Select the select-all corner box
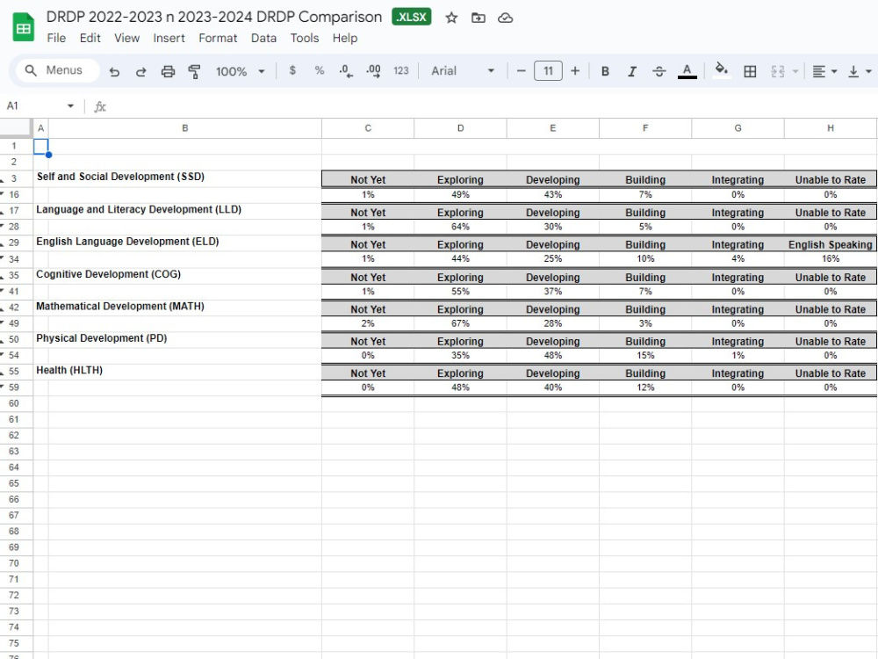 pyautogui.click(x=16, y=128)
